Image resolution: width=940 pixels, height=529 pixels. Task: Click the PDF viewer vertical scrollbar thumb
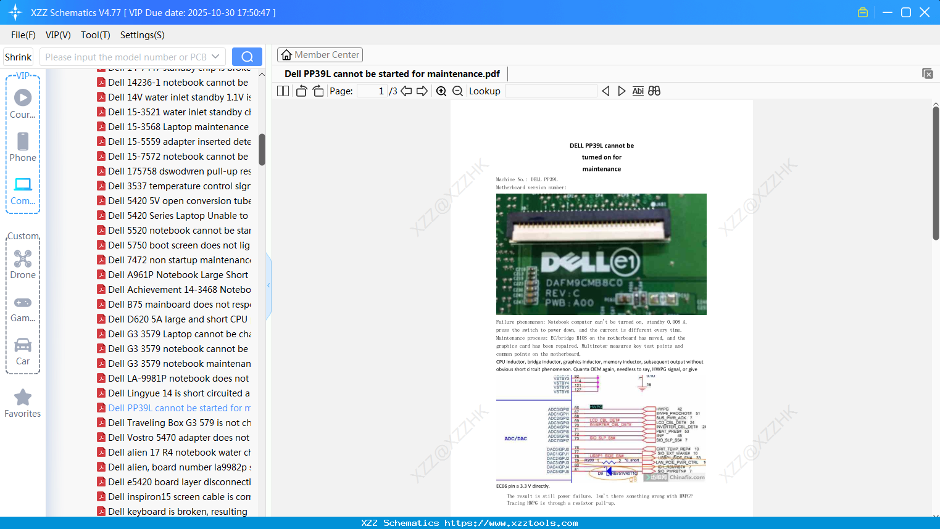click(x=936, y=173)
